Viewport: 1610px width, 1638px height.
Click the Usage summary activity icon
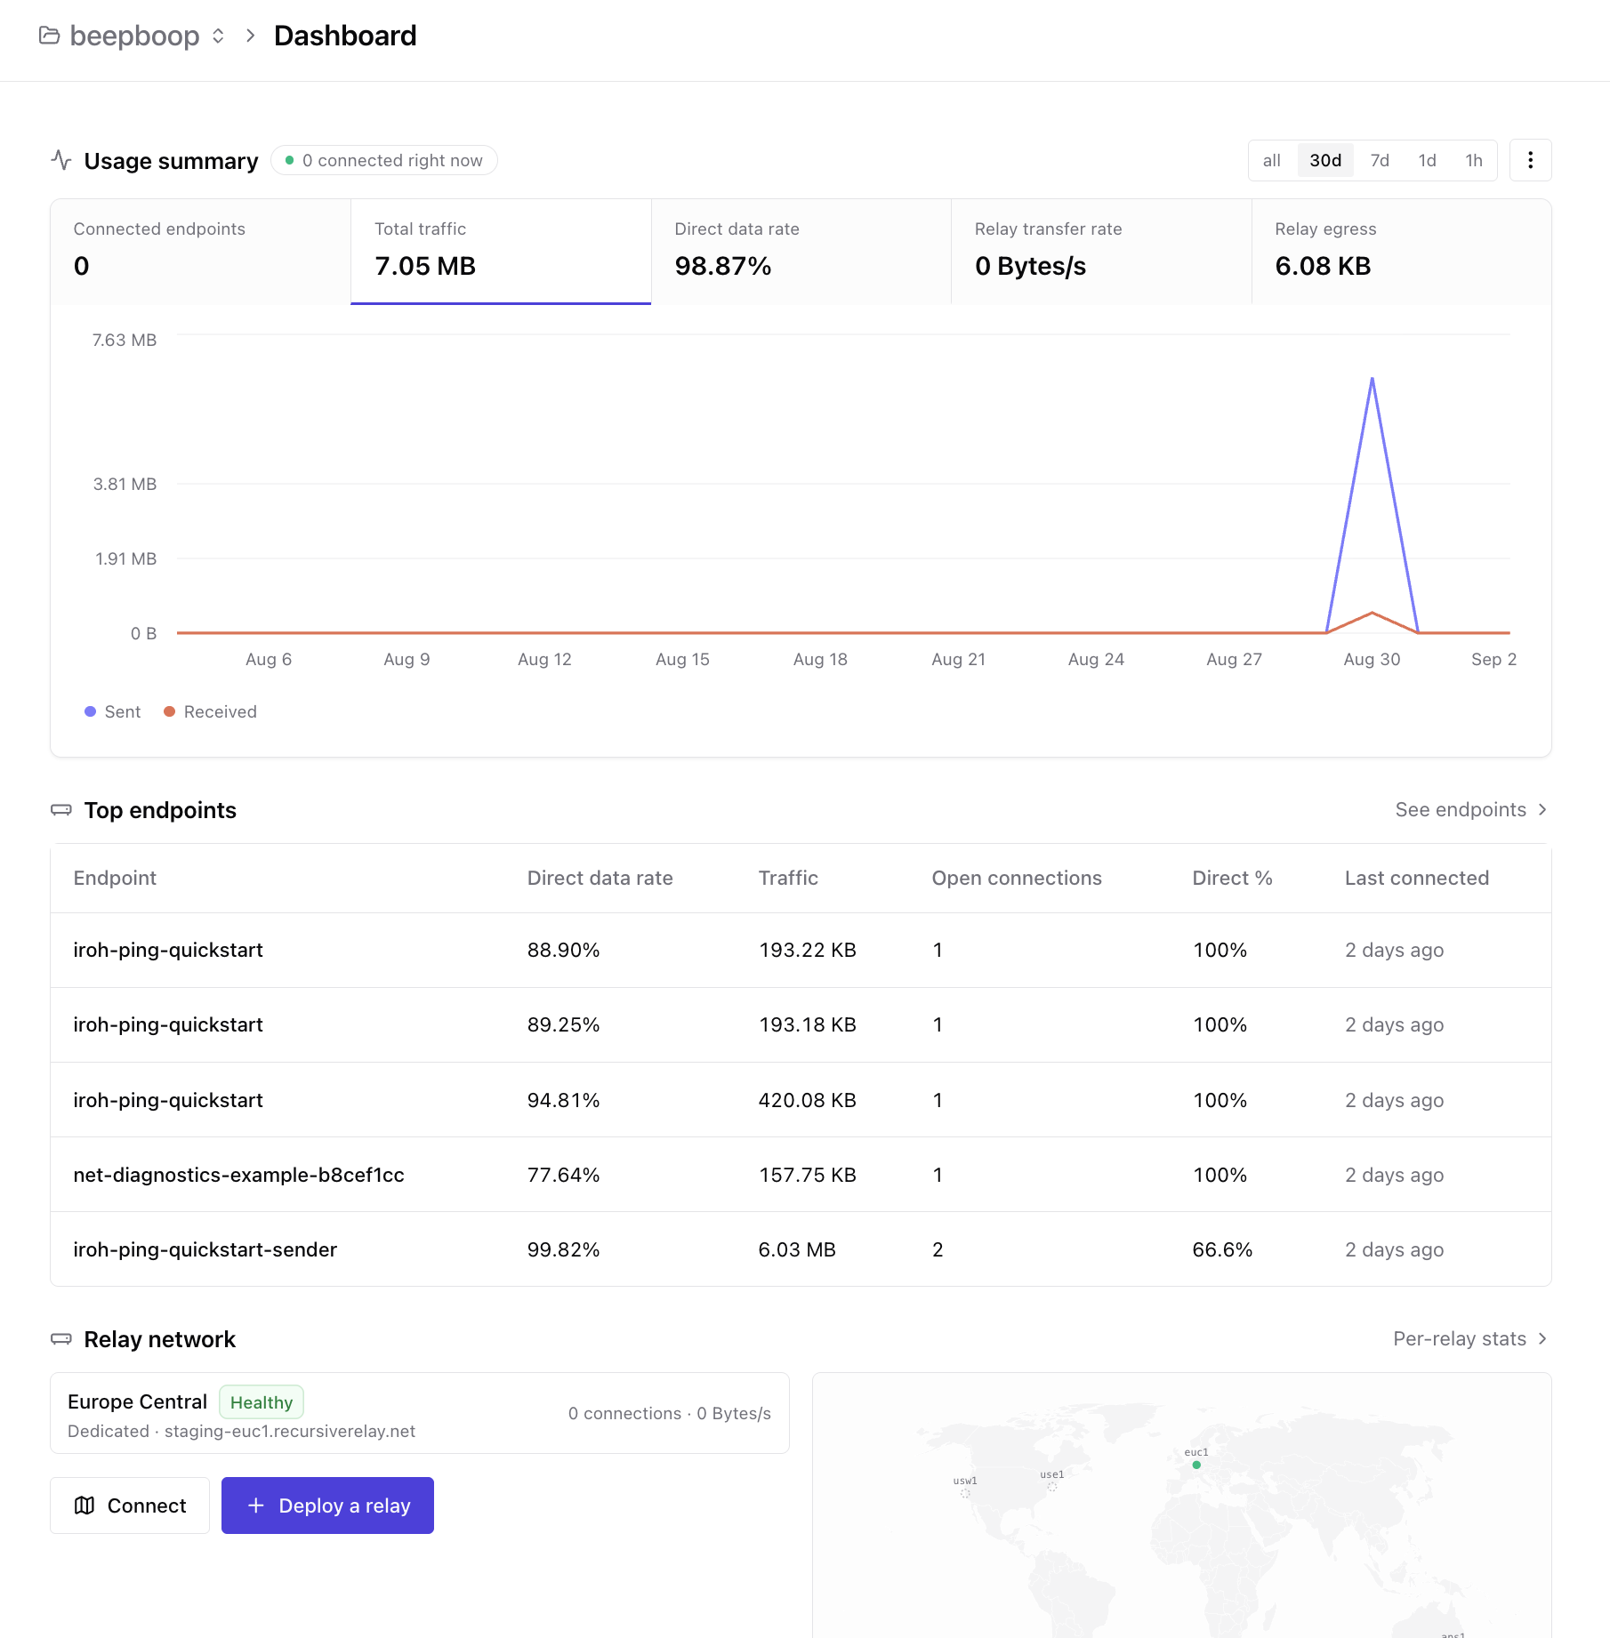click(61, 160)
